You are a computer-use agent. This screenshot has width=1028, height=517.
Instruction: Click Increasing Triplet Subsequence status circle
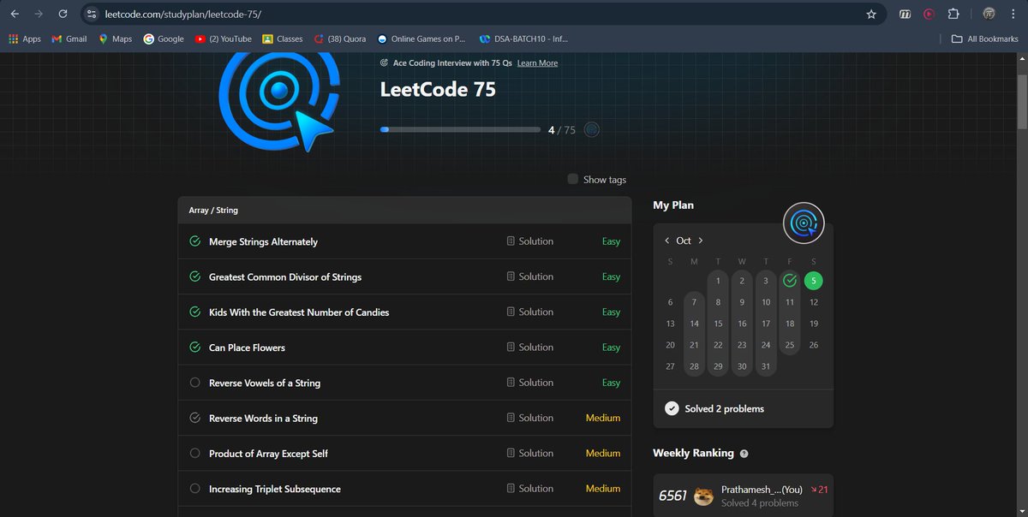coord(194,489)
